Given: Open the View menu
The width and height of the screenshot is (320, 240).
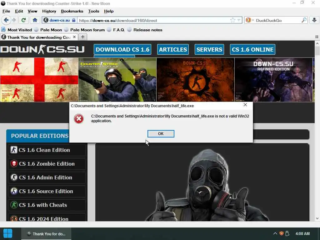Looking at the screenshot, I should coord(32,11).
